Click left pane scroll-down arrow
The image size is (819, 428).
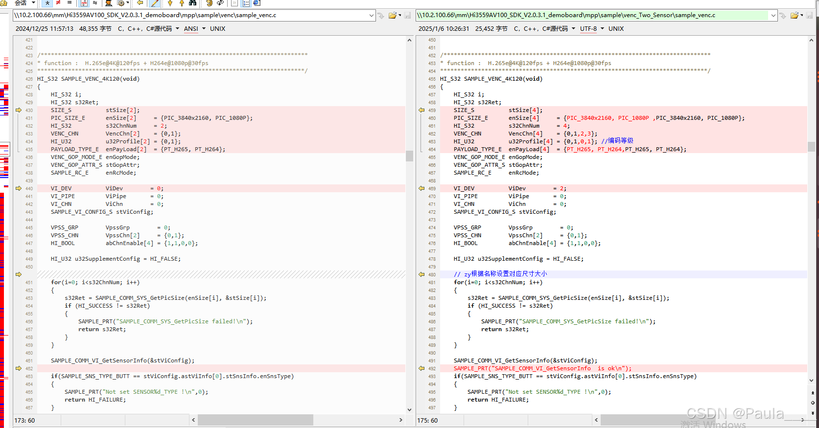coord(409,410)
